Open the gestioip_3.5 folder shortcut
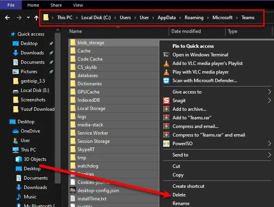The width and height of the screenshot is (274, 207). (33, 81)
